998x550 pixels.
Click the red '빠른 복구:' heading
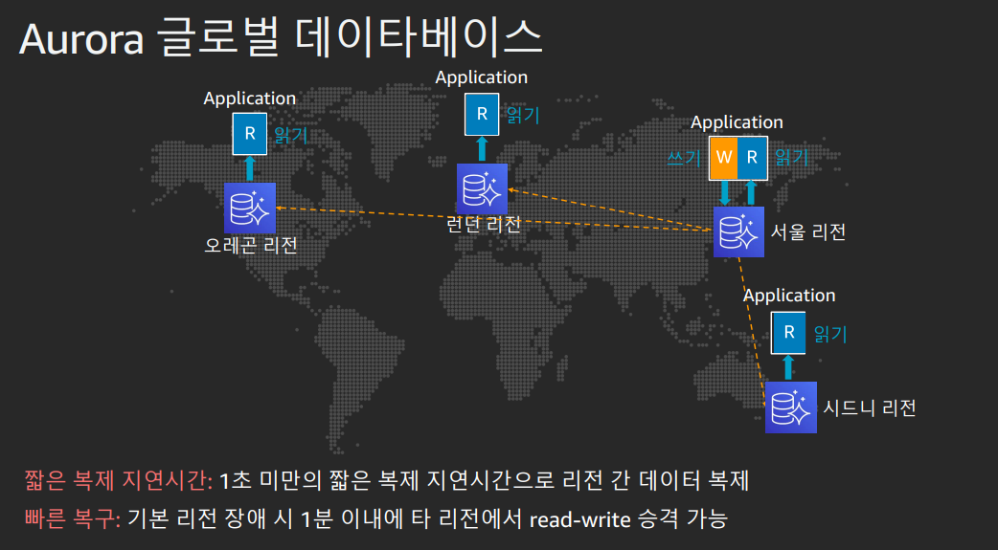[x=73, y=518]
